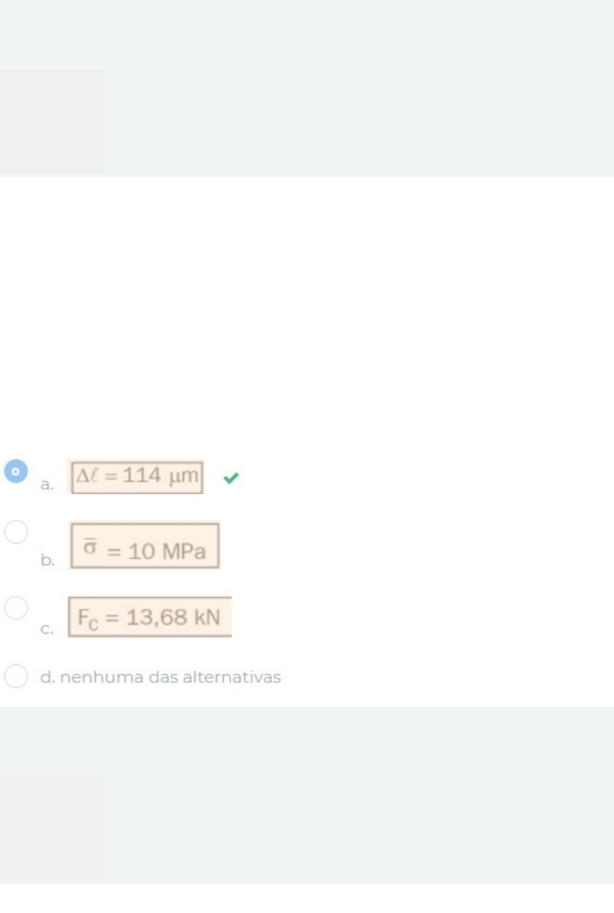Viewport: 614px width, 913px height.
Task: Click the 'MPa' unit in option b
Action: tap(183, 552)
